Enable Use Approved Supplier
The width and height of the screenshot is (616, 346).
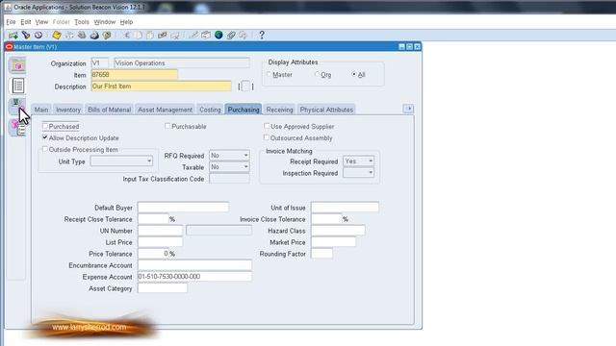pos(267,126)
